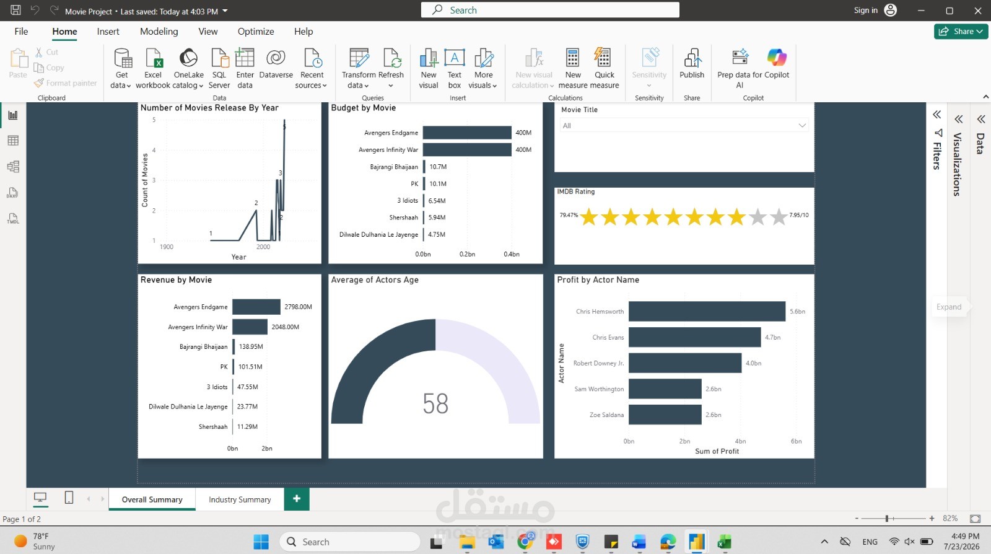This screenshot has width=991, height=554.
Task: Open the Get data dropdown arrow
Action: [x=129, y=86]
